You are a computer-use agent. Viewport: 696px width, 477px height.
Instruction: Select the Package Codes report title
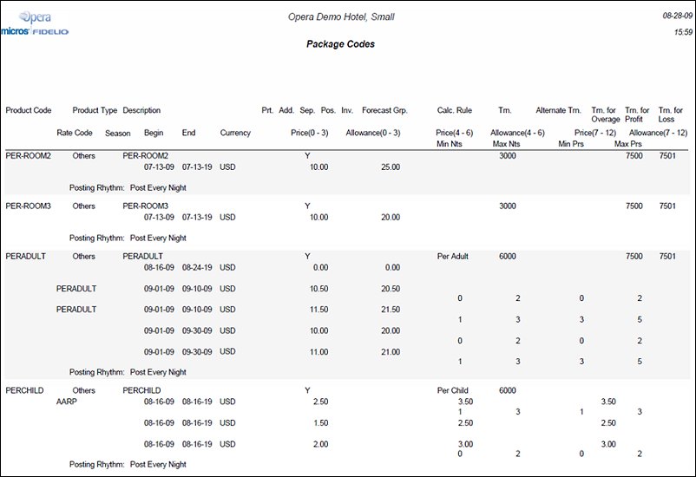coord(340,44)
